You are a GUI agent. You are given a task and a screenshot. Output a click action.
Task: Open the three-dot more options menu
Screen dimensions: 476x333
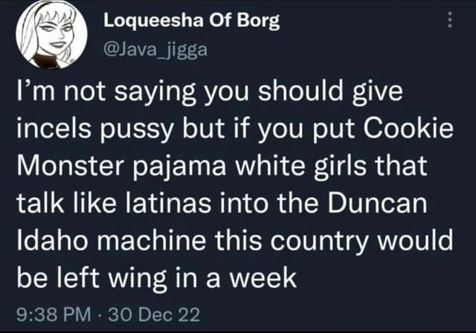pos(450,20)
